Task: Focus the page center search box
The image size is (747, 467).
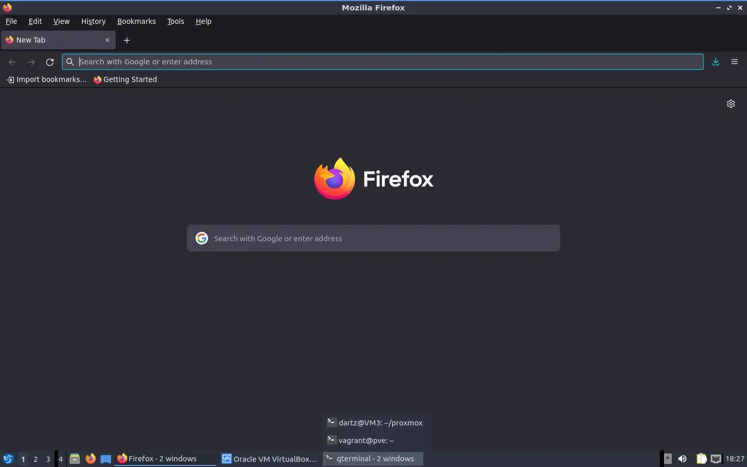Action: (374, 238)
